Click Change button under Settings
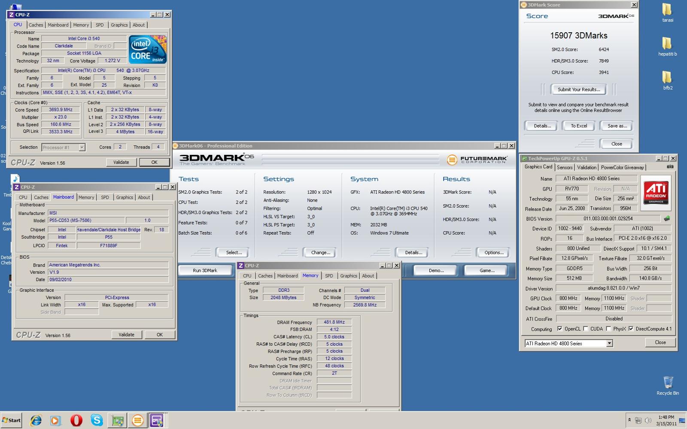 (x=321, y=253)
